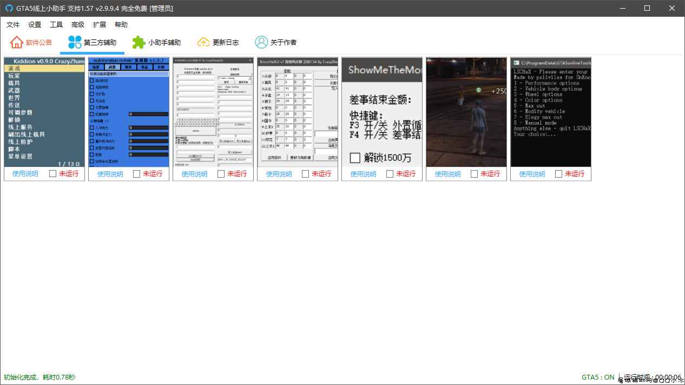Screen dimensions: 685x385
Task: Open 使用说明 under subVersion thumbnail
Action: [x=110, y=174]
